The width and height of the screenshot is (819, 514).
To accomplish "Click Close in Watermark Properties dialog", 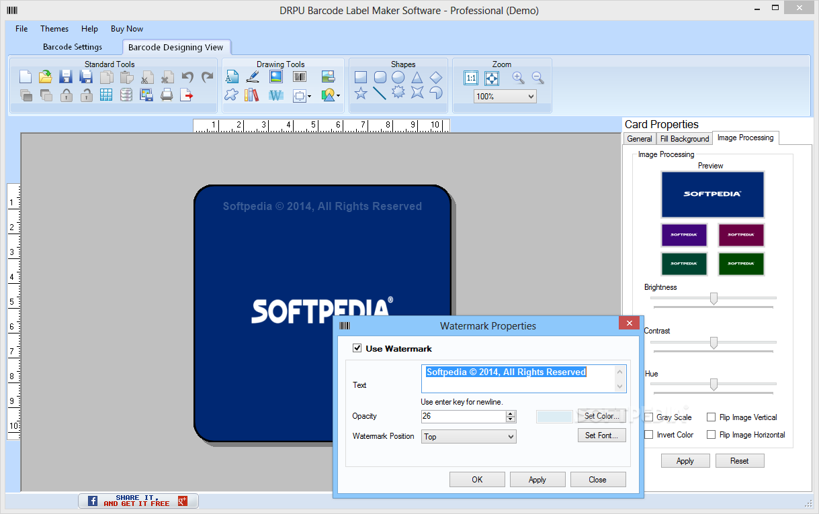I will pos(597,480).
